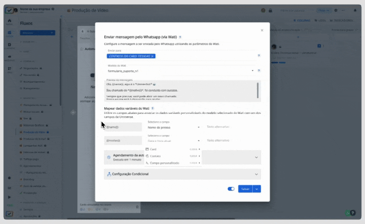
Task: Click the app checkmark logo at top-left
Action: click(x=9, y=10)
